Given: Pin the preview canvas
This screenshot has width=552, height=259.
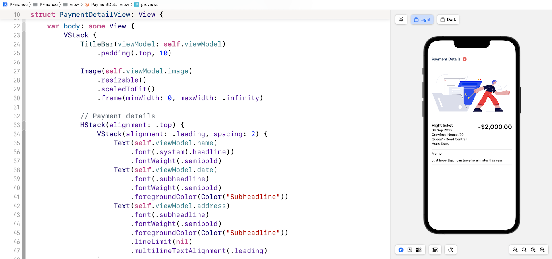Looking at the screenshot, I should 401,20.
